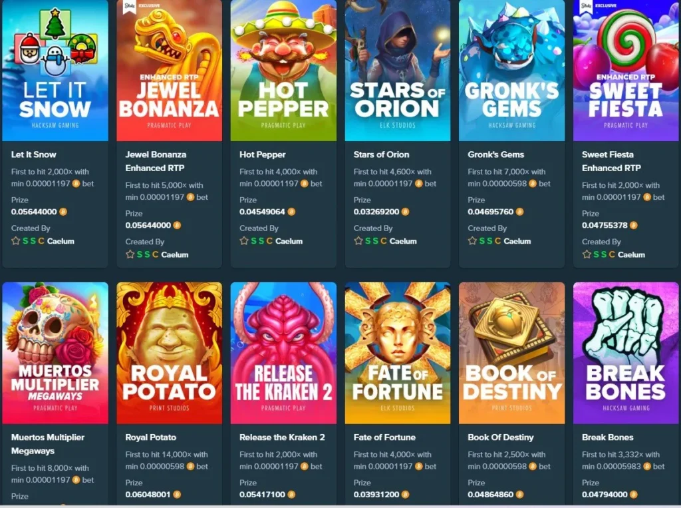Click the star icon under Let It Snow
This screenshot has height=508, width=681.
click(x=16, y=241)
